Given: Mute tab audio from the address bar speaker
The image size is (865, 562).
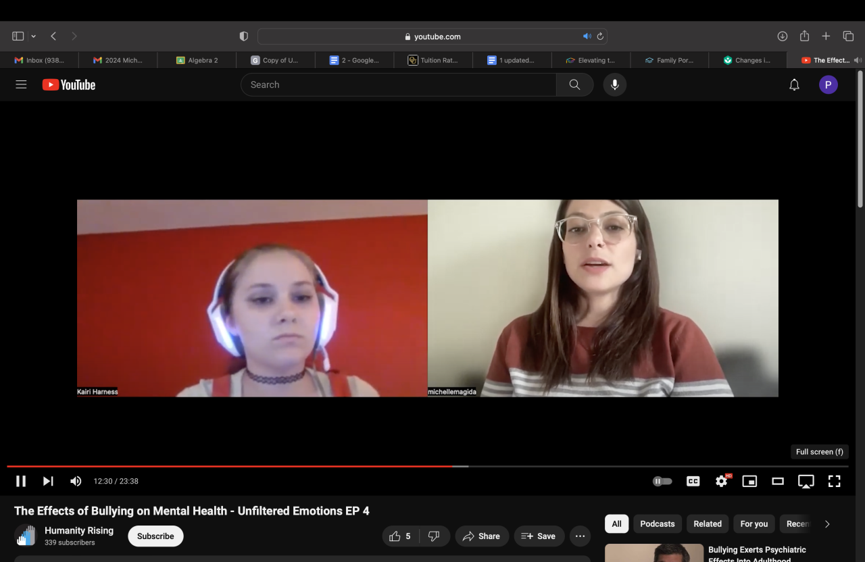Looking at the screenshot, I should 587,36.
